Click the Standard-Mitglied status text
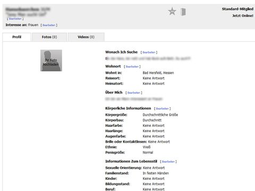 (237, 9)
